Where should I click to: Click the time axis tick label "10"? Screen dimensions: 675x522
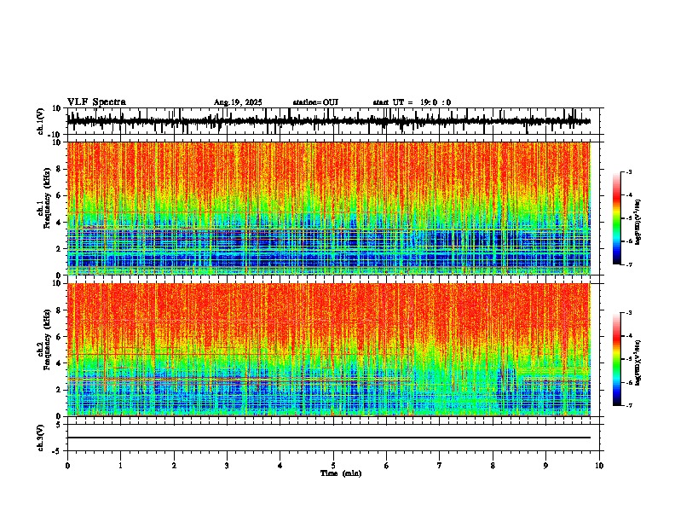(x=599, y=466)
